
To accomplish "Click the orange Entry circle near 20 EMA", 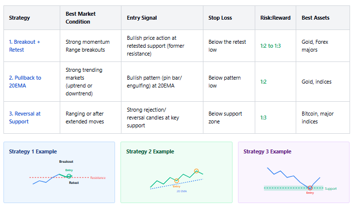I will (x=177, y=180).
